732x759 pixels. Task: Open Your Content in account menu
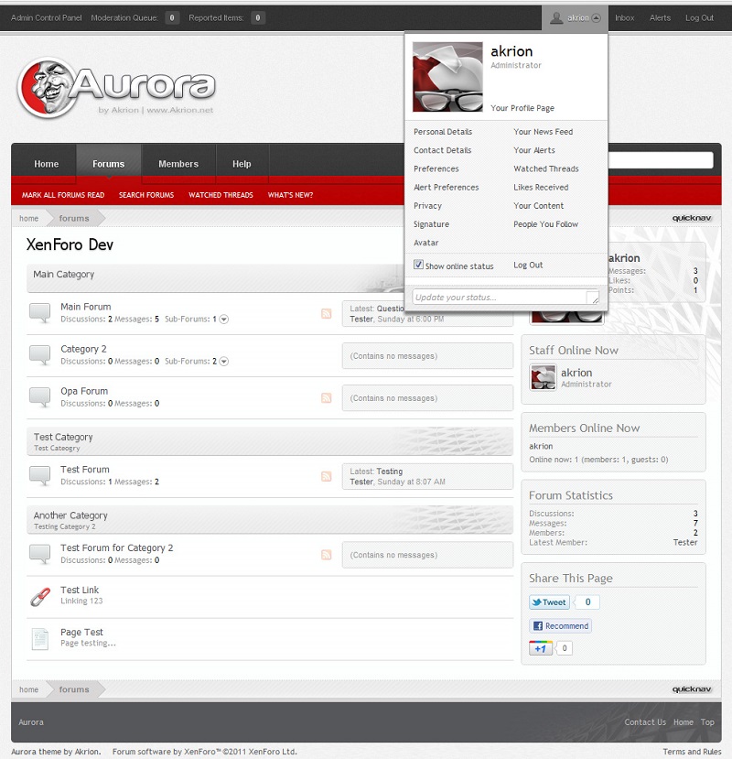(x=538, y=206)
